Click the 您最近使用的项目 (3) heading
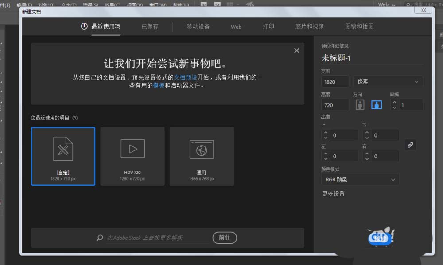The width and height of the screenshot is (443, 265). pos(54,118)
